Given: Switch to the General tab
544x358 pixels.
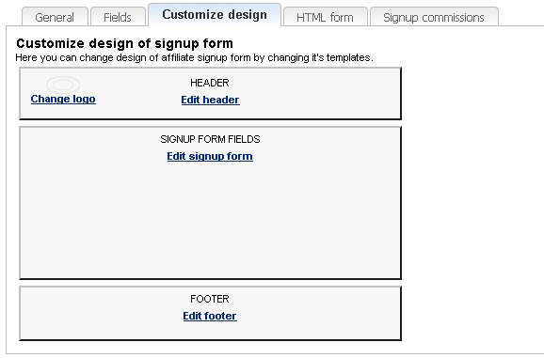Looking at the screenshot, I should click(55, 17).
